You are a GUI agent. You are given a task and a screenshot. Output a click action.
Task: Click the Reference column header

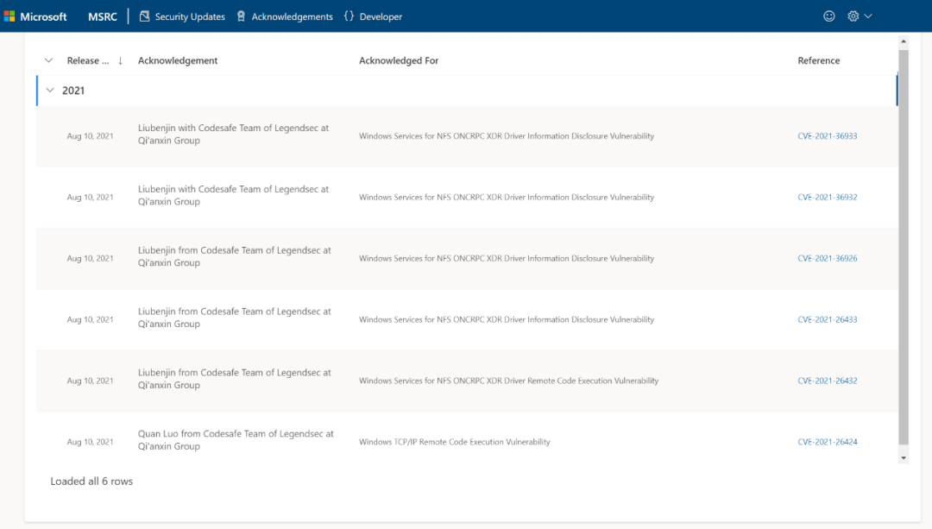click(x=818, y=60)
